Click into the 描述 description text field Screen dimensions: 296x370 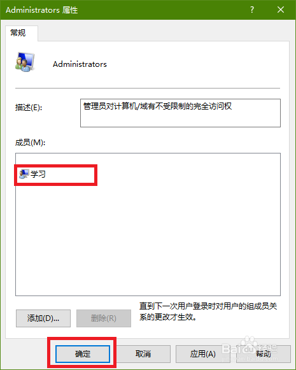coord(180,113)
